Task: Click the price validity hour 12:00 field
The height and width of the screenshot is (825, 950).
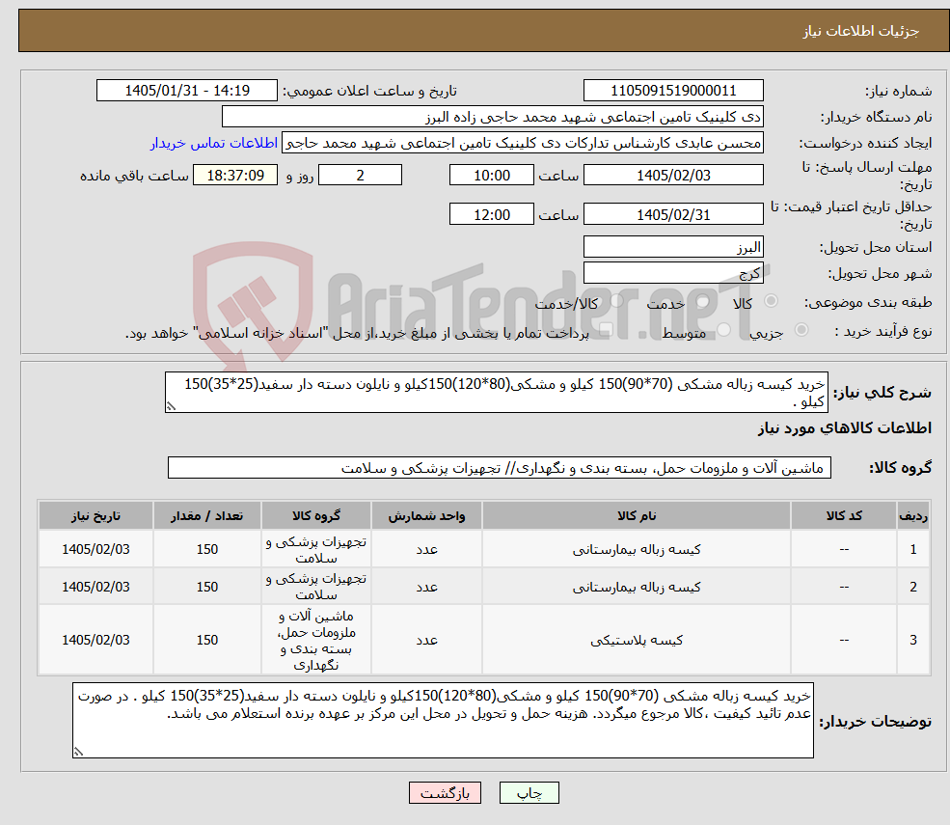Action: tap(491, 214)
